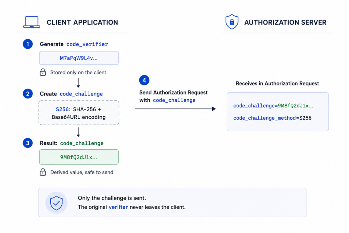Click code_challenge under Send Authorization Request
Viewport: 349px width, 233px height.
(174, 100)
